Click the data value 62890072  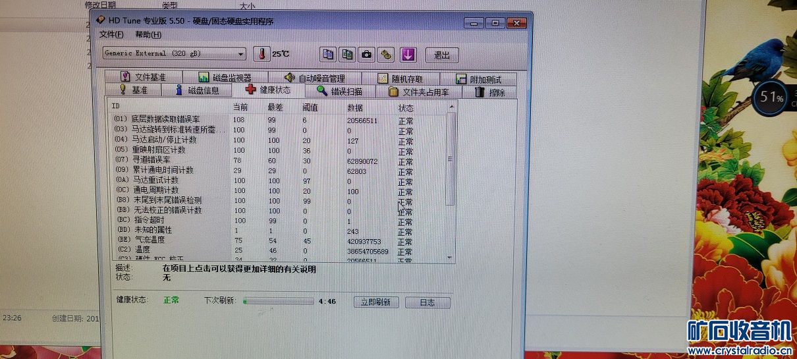coord(362,161)
